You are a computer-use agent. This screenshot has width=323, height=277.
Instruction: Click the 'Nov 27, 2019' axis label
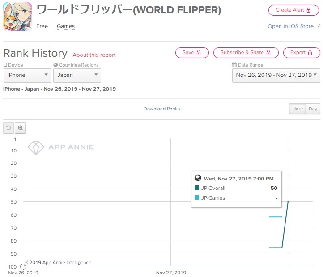click(x=171, y=273)
